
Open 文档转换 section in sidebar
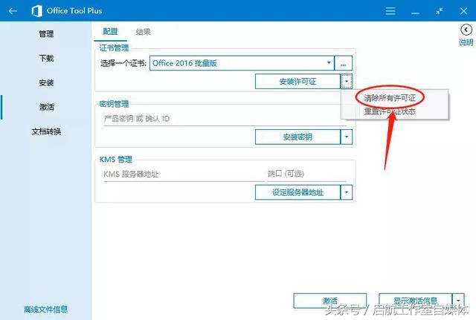tap(46, 131)
